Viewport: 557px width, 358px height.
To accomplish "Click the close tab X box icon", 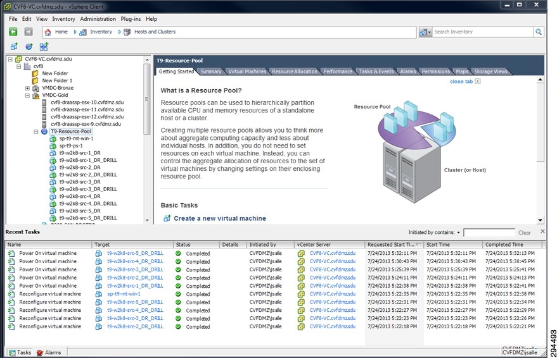I will click(x=478, y=82).
